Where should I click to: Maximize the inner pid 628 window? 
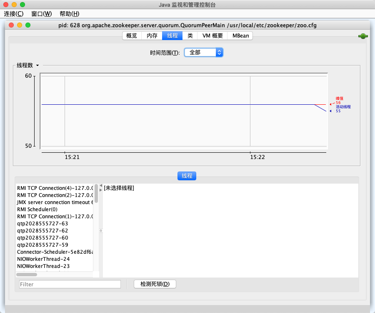[28, 25]
